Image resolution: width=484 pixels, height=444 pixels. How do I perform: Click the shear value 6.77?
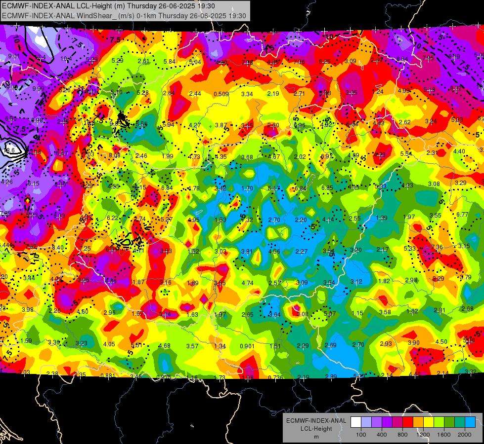[x=462, y=214]
